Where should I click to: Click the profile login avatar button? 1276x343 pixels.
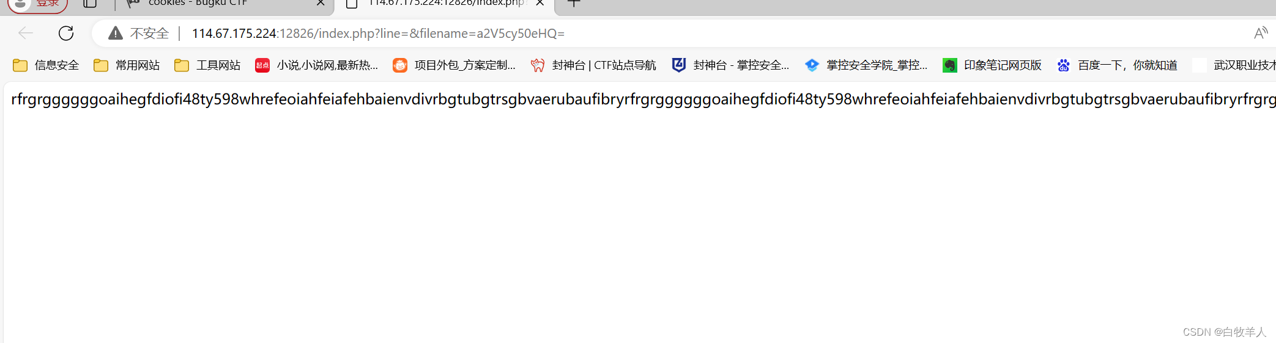click(37, 4)
